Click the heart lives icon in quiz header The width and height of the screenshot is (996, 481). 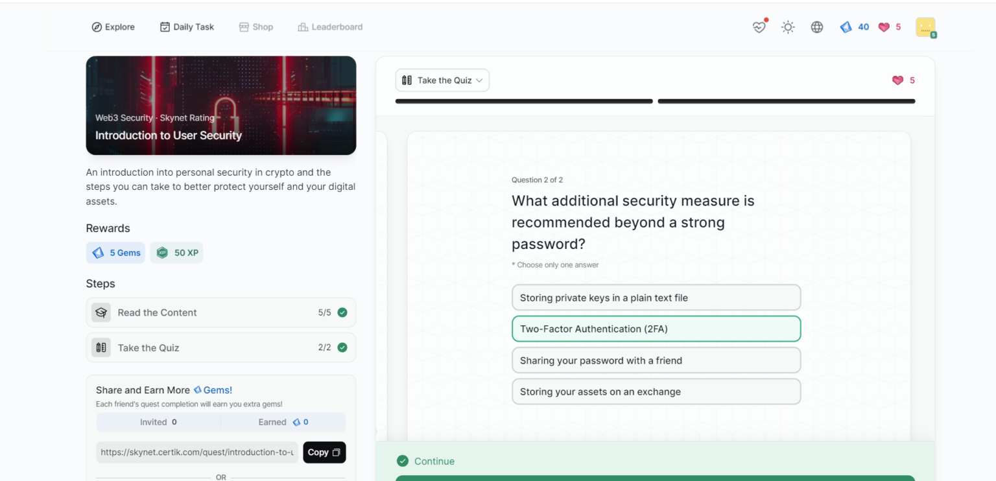[x=897, y=80]
